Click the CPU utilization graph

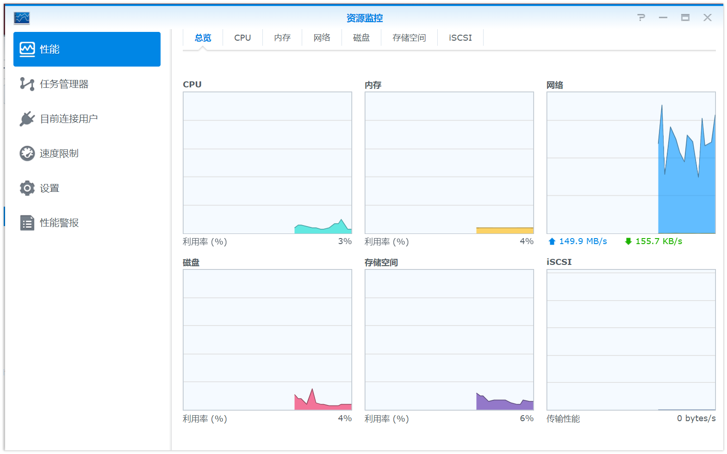coord(267,163)
